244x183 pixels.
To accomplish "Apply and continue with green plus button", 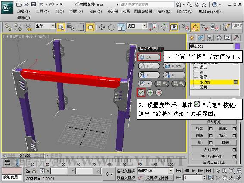I will (x=150, y=93).
